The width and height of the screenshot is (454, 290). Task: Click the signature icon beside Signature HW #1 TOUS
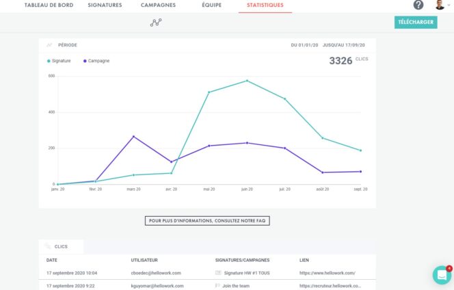click(x=218, y=273)
